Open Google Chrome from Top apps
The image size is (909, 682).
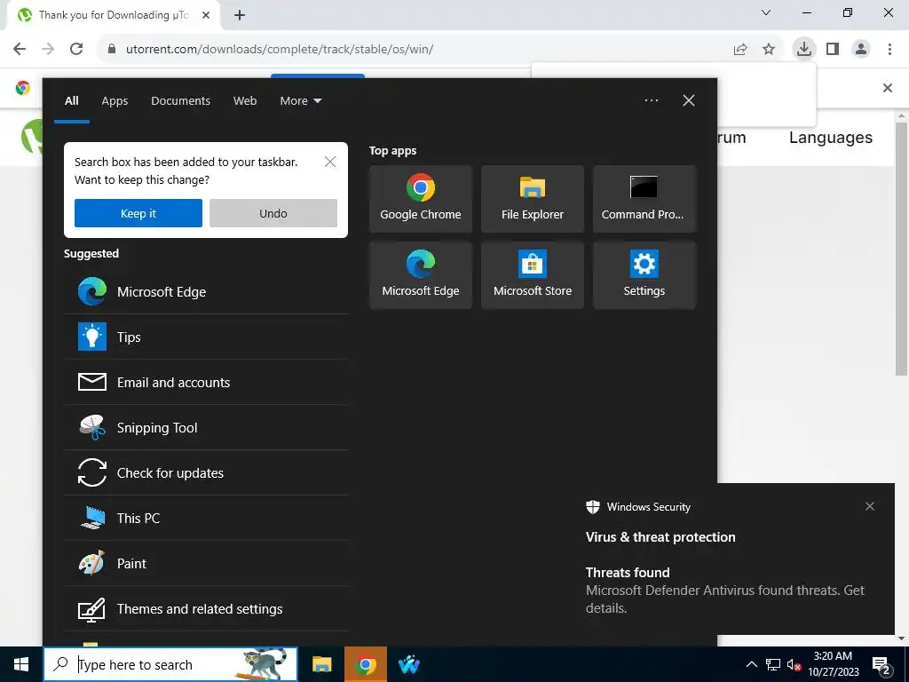coord(420,199)
